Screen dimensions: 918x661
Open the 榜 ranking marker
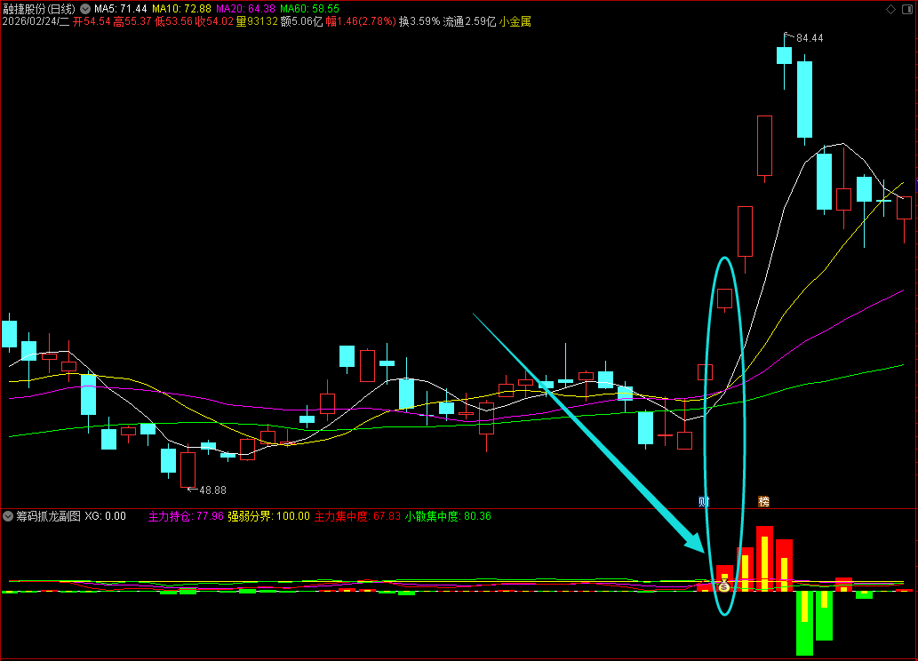tap(763, 502)
